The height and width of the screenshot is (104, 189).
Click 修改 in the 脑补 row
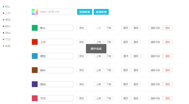click(82, 70)
